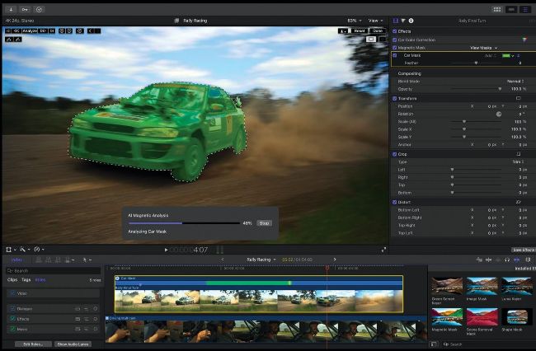Click the Show Audio Lanes button
536x351 pixels.
(74, 344)
